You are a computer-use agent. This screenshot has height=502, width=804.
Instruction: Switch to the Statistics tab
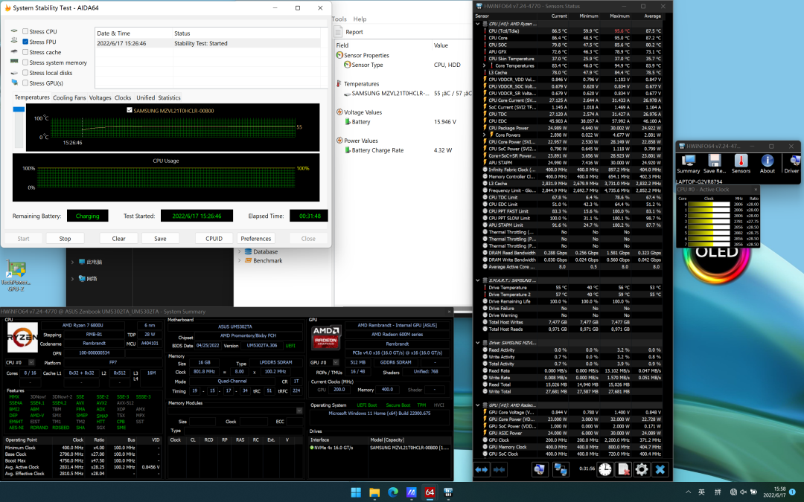[169, 97]
